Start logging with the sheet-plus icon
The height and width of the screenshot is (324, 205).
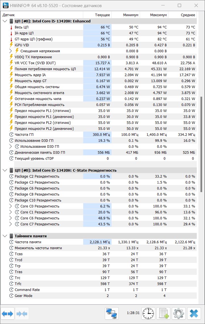pyautogui.click(x=163, y=314)
